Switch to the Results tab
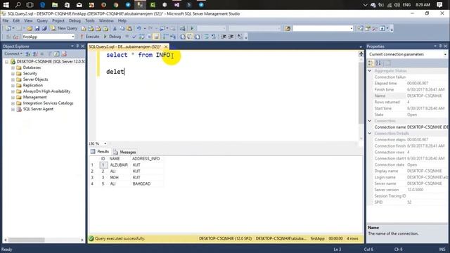 pyautogui.click(x=100, y=152)
